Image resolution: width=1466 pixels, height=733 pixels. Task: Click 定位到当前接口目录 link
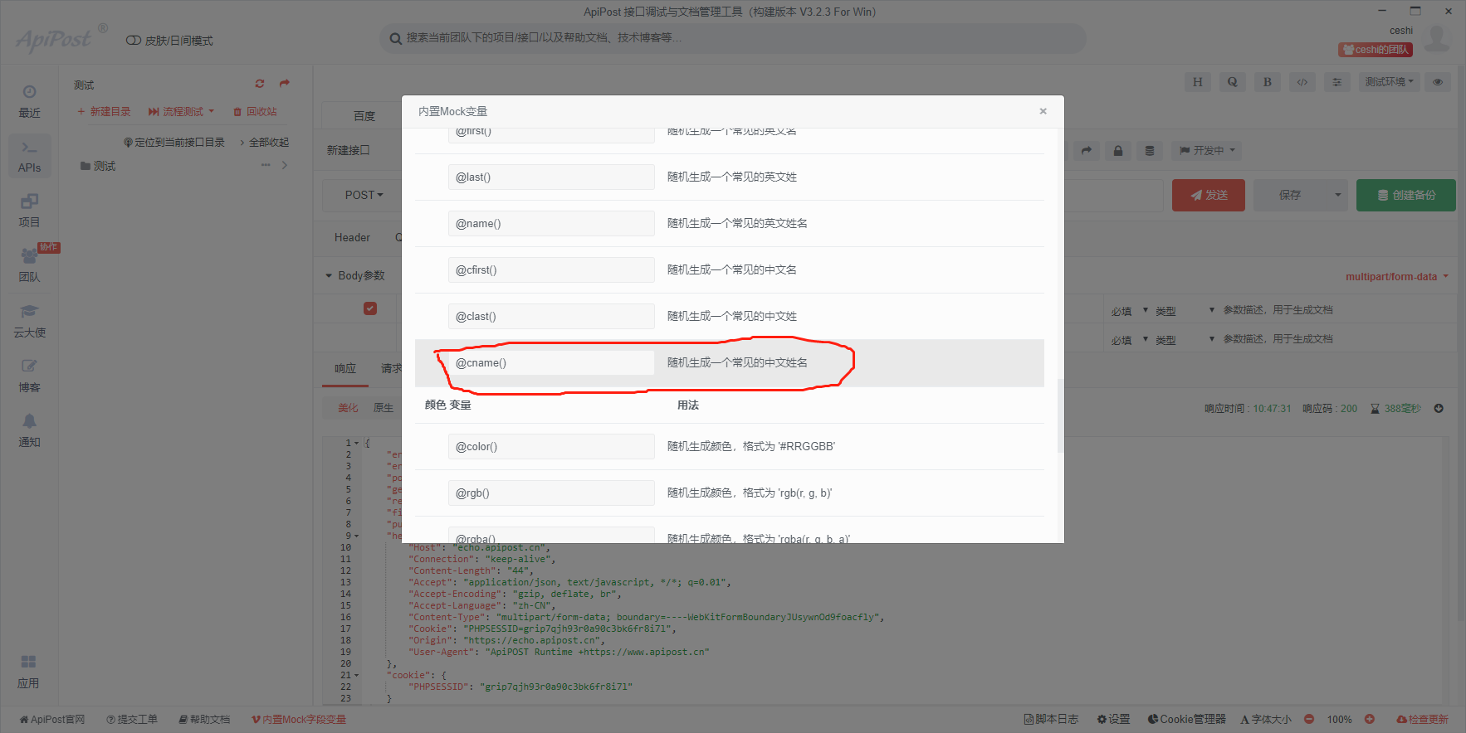click(174, 143)
